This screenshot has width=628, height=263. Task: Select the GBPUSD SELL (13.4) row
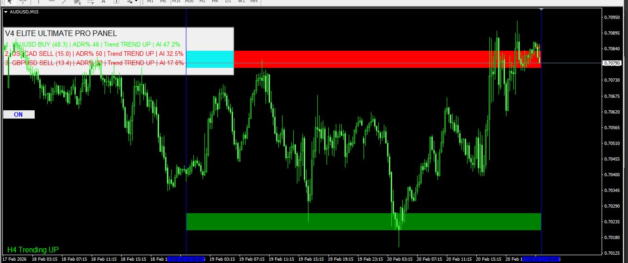(x=94, y=63)
